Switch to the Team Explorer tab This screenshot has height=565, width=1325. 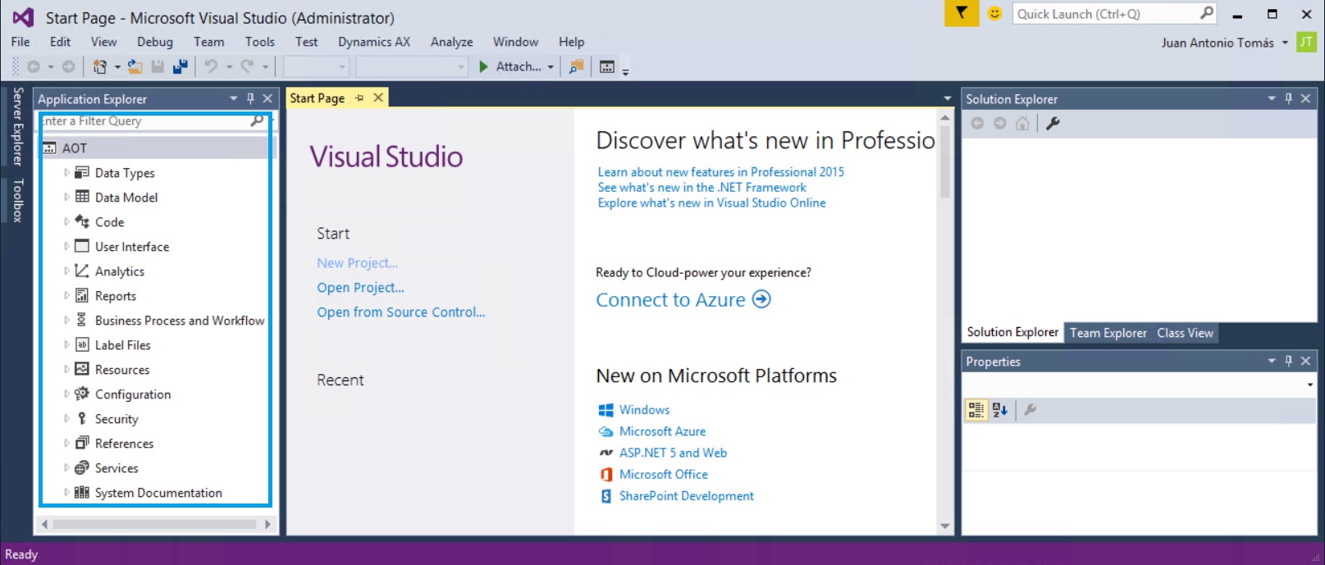click(1108, 333)
